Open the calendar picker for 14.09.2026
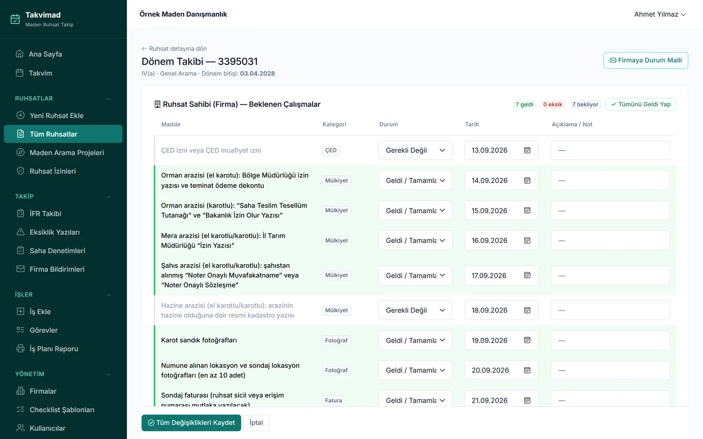The height and width of the screenshot is (439, 703). (x=527, y=180)
